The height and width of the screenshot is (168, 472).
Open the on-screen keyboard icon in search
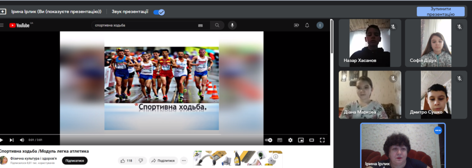pyautogui.click(x=201, y=26)
